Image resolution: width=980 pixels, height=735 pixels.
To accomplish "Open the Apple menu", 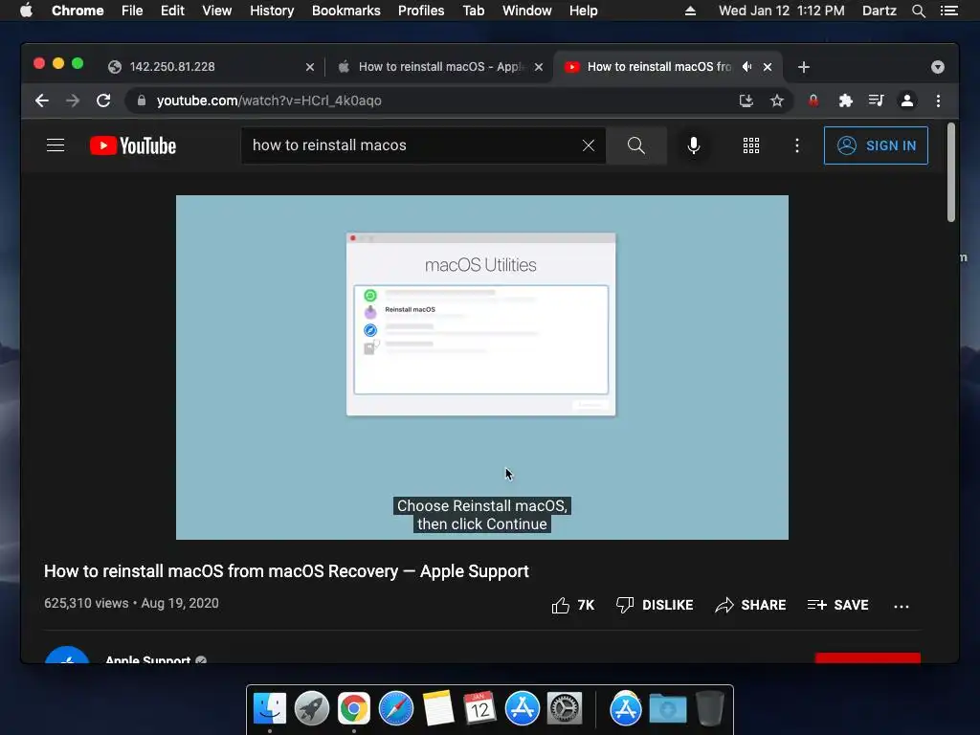I will pyautogui.click(x=26, y=11).
